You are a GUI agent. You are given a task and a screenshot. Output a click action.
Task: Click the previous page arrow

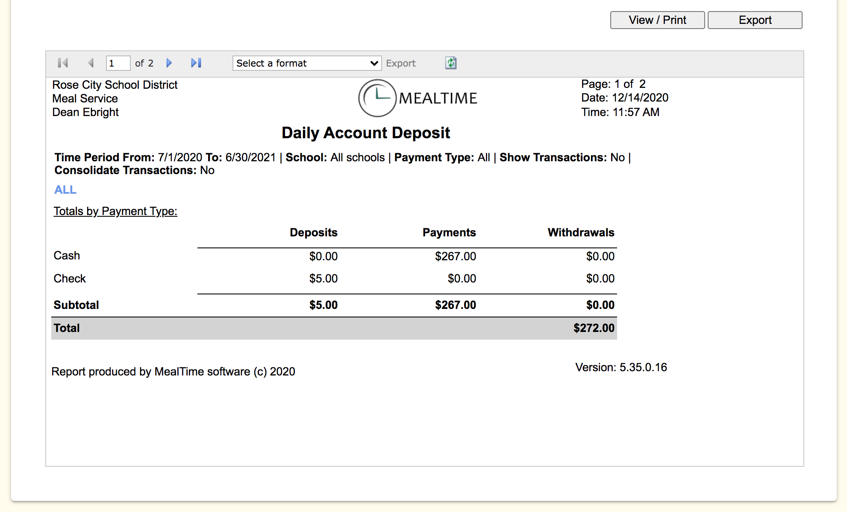pos(91,63)
